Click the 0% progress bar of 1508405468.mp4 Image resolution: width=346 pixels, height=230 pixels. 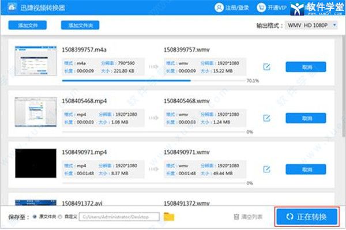coord(154,132)
